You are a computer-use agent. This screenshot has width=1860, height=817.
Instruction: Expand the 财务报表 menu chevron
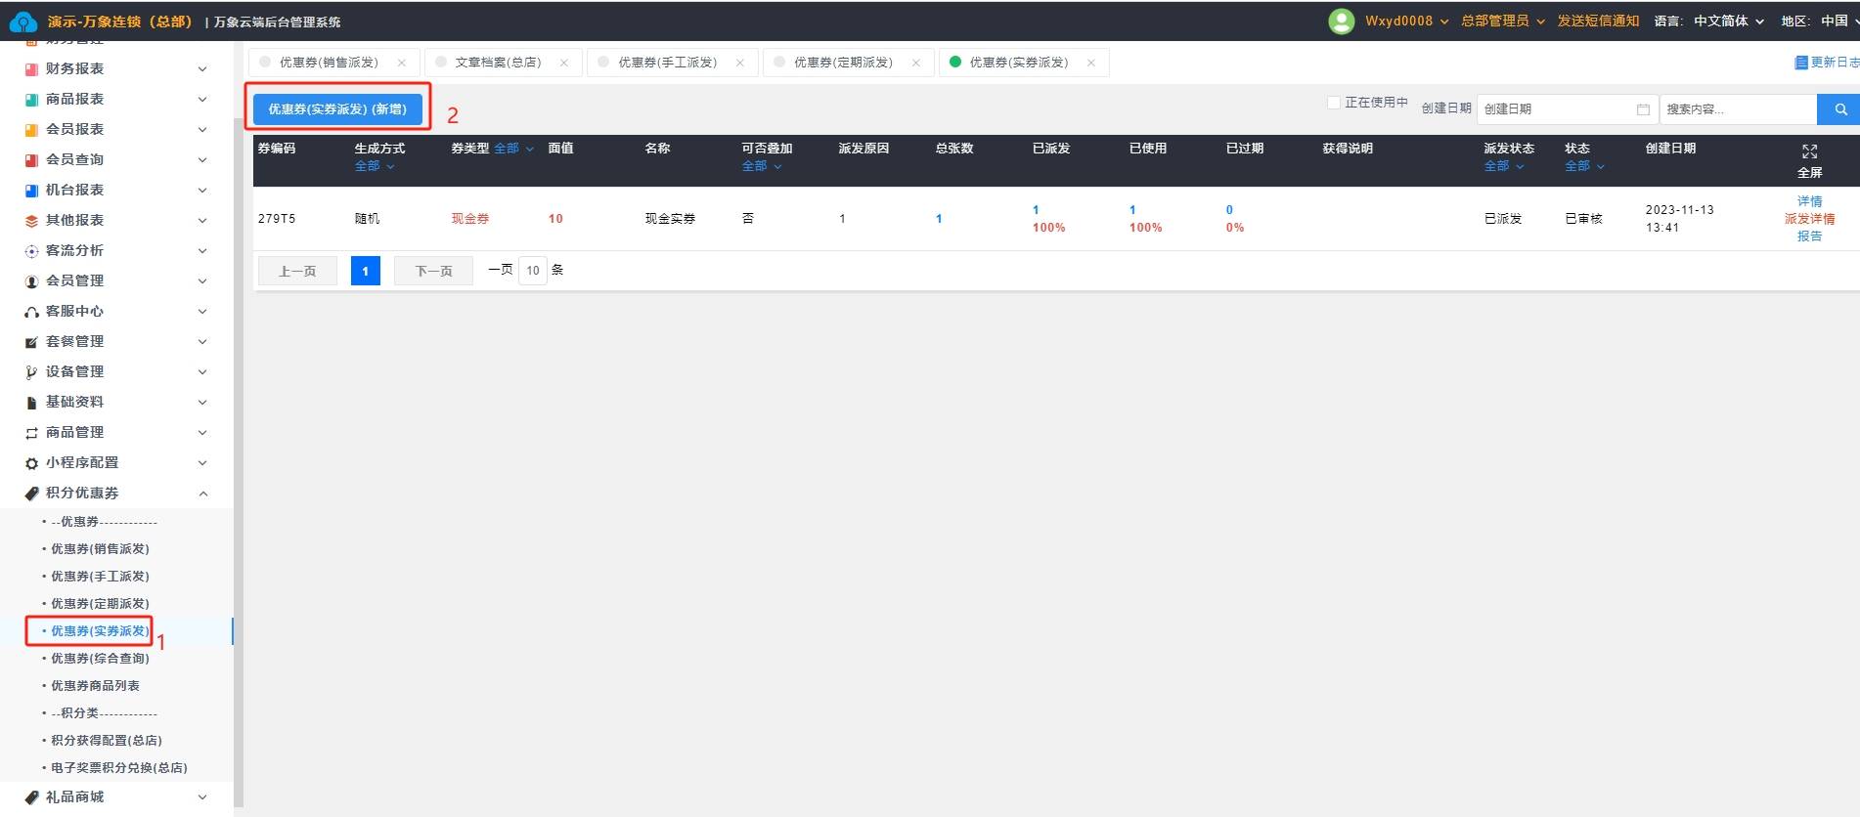click(203, 69)
